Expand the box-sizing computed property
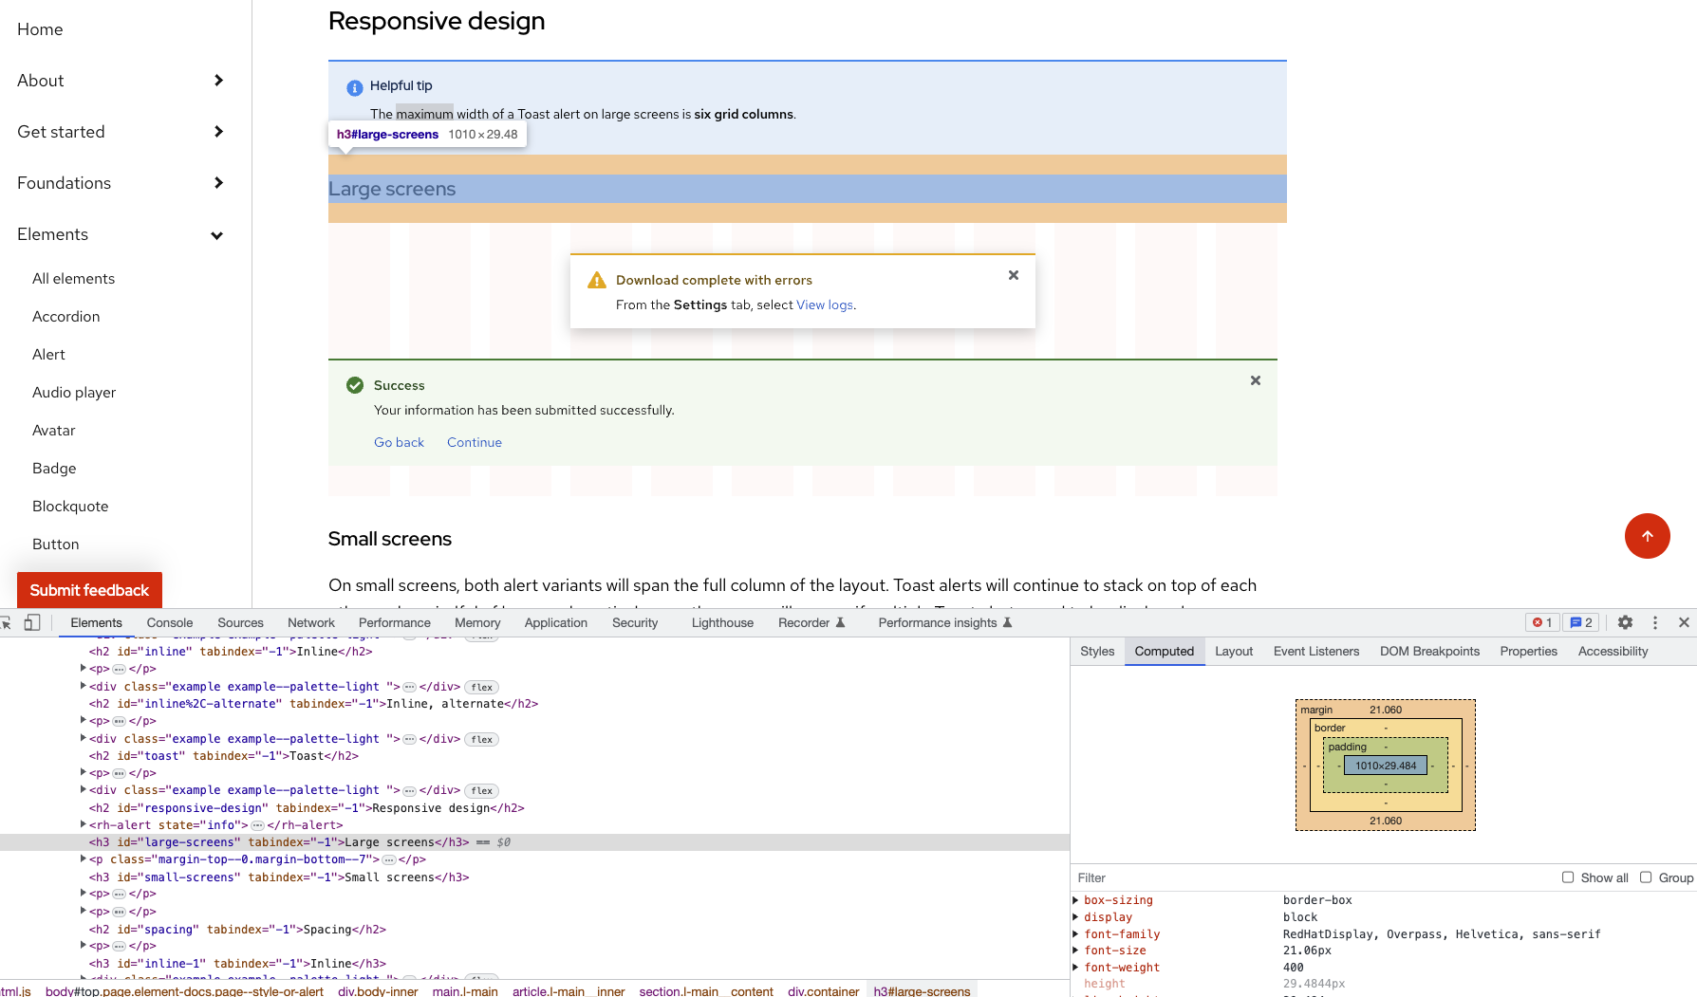Image resolution: width=1697 pixels, height=997 pixels. [x=1075, y=899]
